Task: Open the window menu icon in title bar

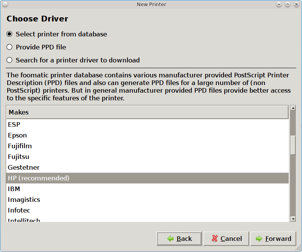Action: [x=5, y=4]
